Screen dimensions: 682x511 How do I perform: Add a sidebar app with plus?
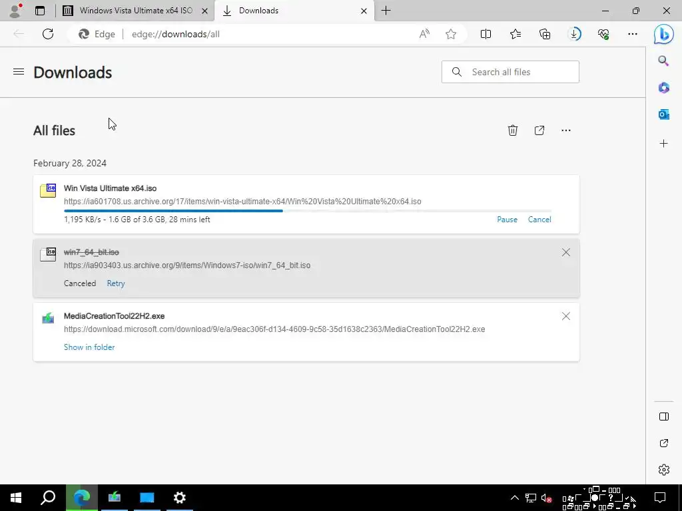coord(664,144)
